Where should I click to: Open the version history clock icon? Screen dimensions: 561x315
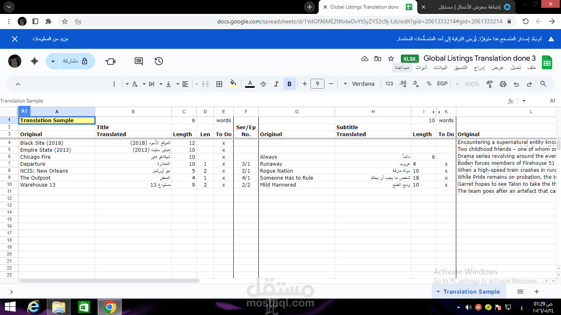coord(159,61)
